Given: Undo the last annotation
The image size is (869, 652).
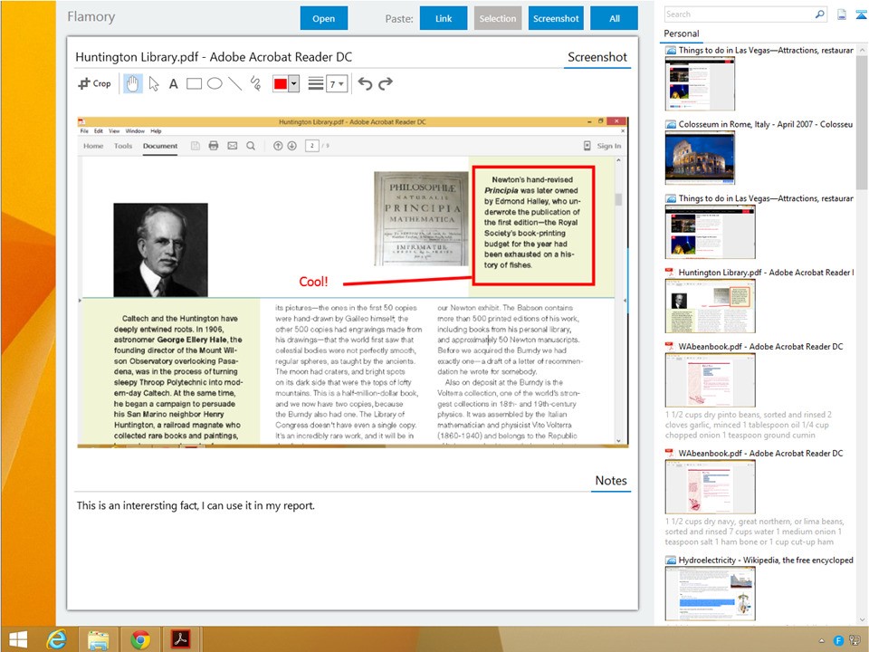Looking at the screenshot, I should point(365,83).
